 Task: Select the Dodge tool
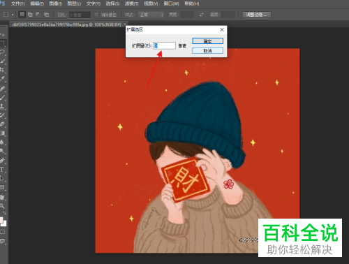pos(2,151)
